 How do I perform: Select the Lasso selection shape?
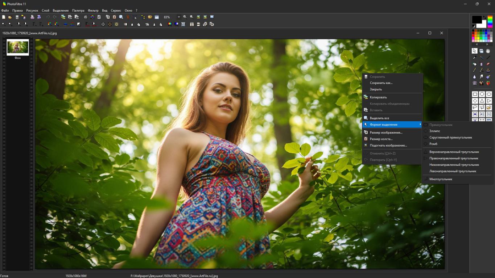pos(475,108)
